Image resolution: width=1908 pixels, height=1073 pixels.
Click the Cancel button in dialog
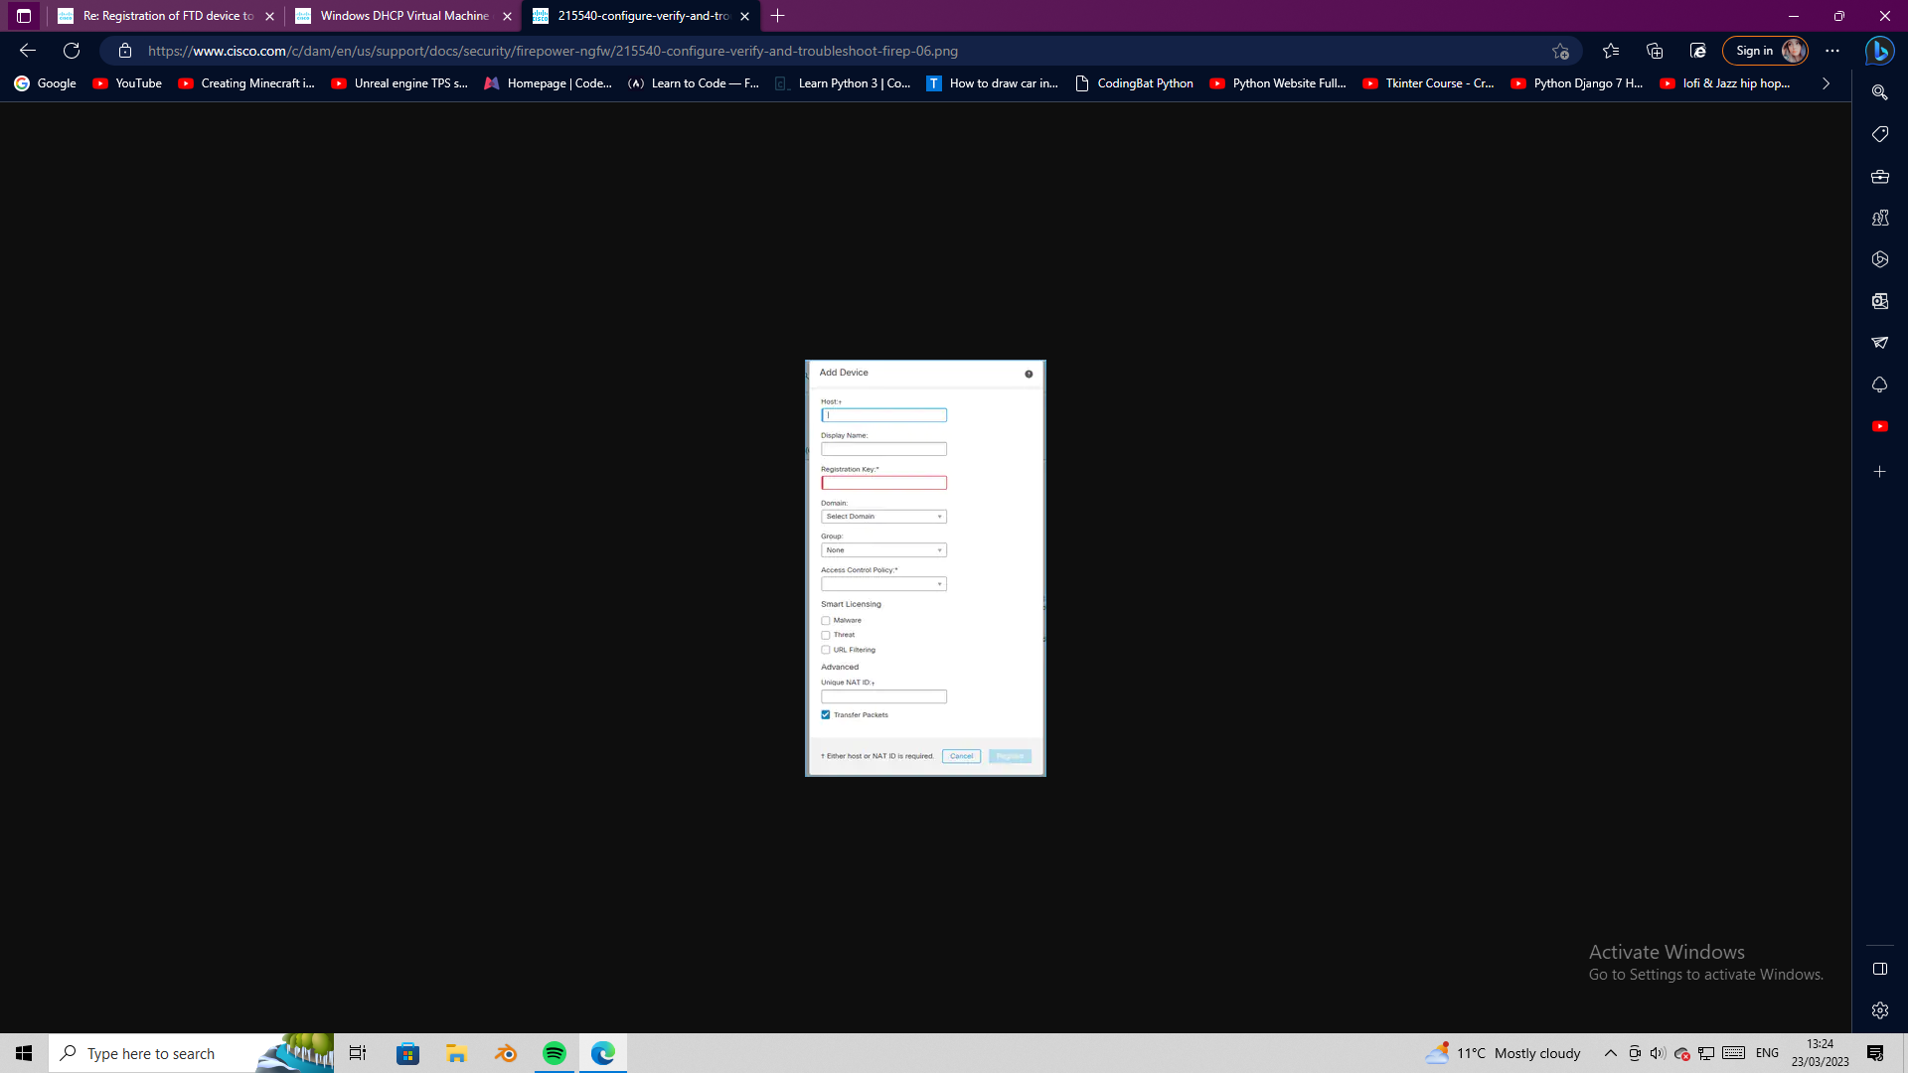[961, 756]
